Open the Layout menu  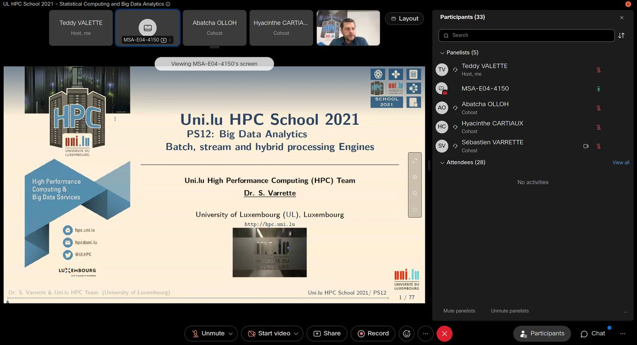404,19
